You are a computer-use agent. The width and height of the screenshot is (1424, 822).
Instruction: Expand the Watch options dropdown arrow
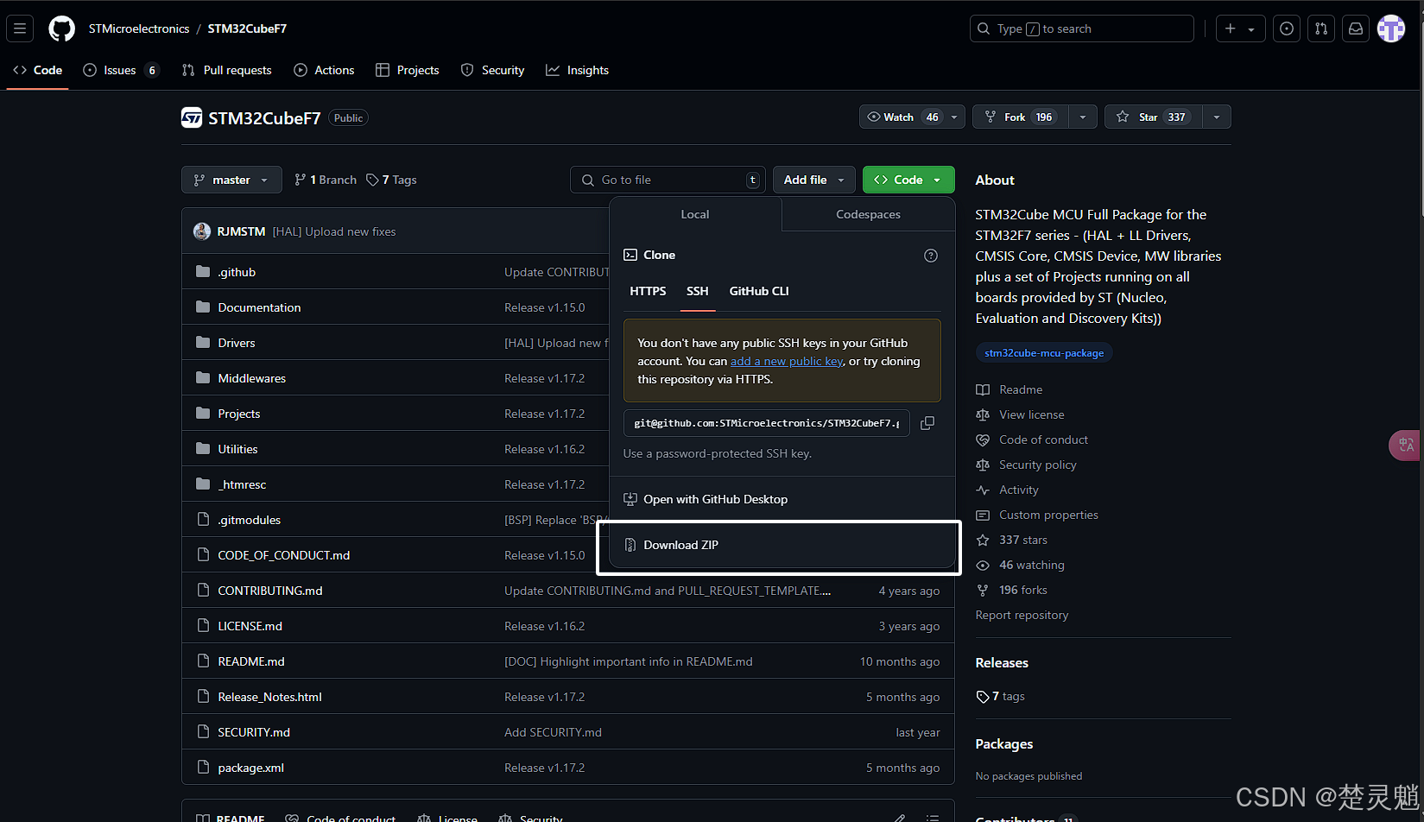tap(954, 117)
